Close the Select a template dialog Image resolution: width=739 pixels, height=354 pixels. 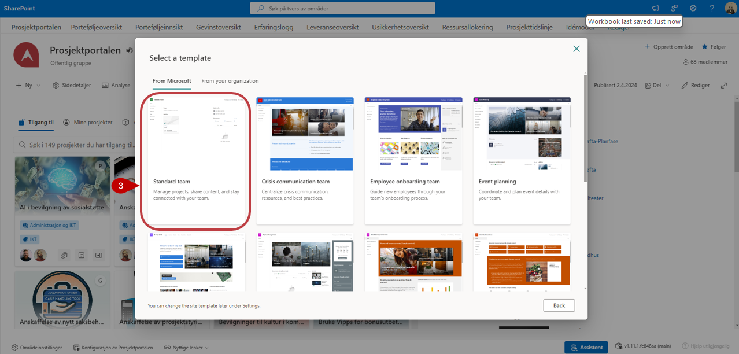click(576, 49)
